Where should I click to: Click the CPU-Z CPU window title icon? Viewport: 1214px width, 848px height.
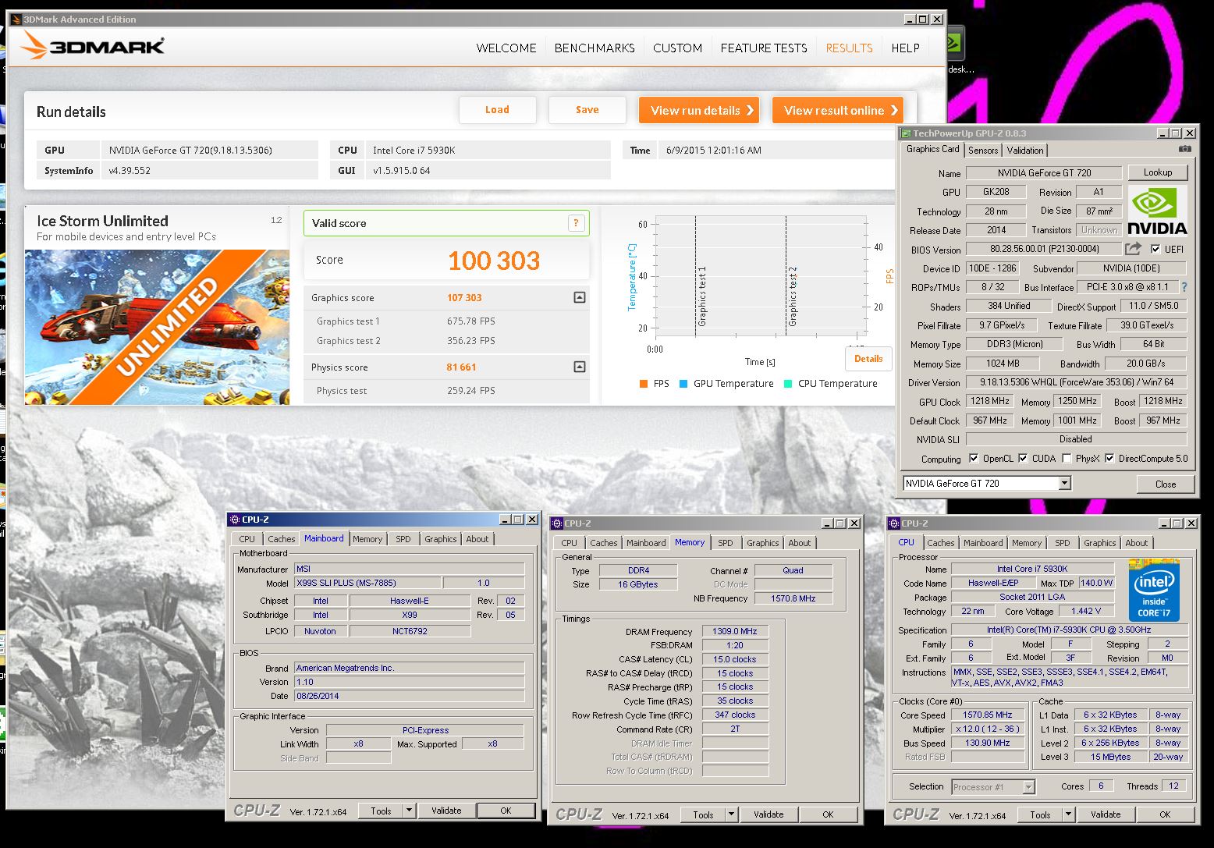coord(894,523)
